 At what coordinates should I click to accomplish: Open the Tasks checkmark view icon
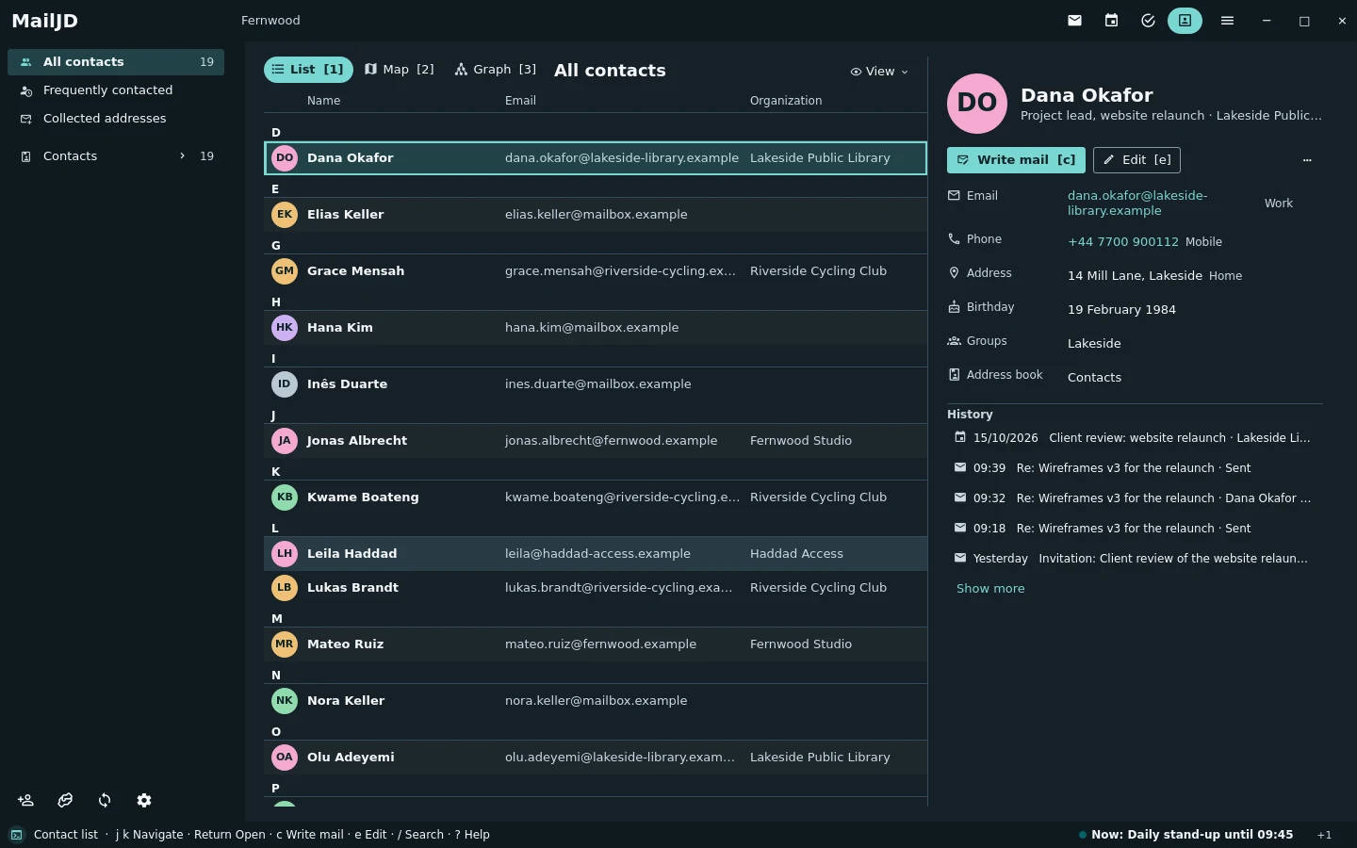pyautogui.click(x=1148, y=20)
